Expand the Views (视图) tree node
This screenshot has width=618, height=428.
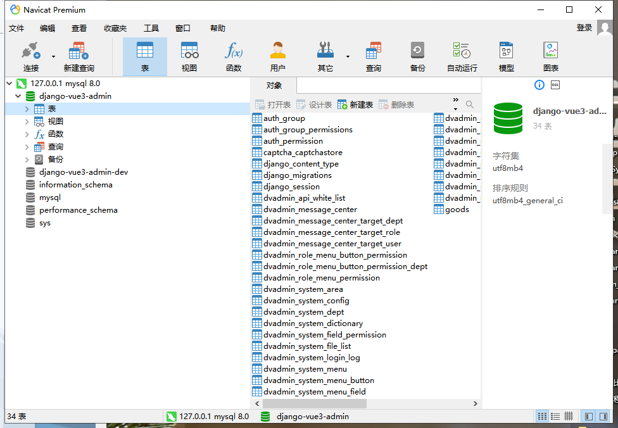pos(27,122)
